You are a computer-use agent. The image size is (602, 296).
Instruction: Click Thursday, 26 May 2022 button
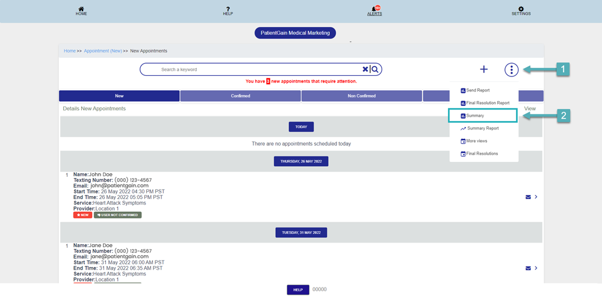(x=301, y=161)
